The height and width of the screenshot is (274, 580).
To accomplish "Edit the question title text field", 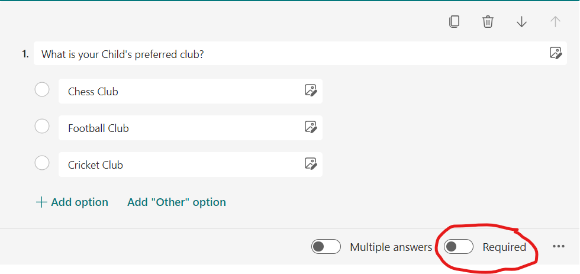I will point(284,54).
